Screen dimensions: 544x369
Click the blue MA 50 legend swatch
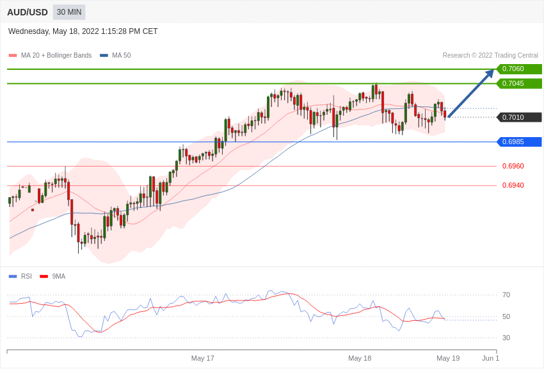tap(104, 55)
